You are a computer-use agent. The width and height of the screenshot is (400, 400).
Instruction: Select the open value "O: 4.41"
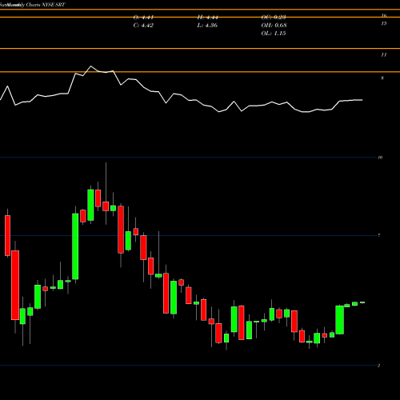[143, 18]
